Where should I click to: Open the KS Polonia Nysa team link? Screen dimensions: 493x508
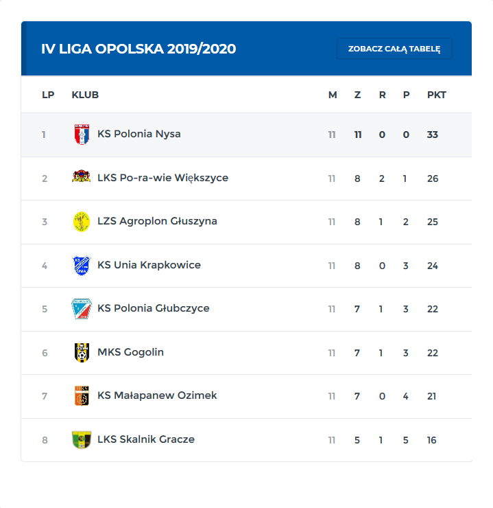click(x=139, y=134)
